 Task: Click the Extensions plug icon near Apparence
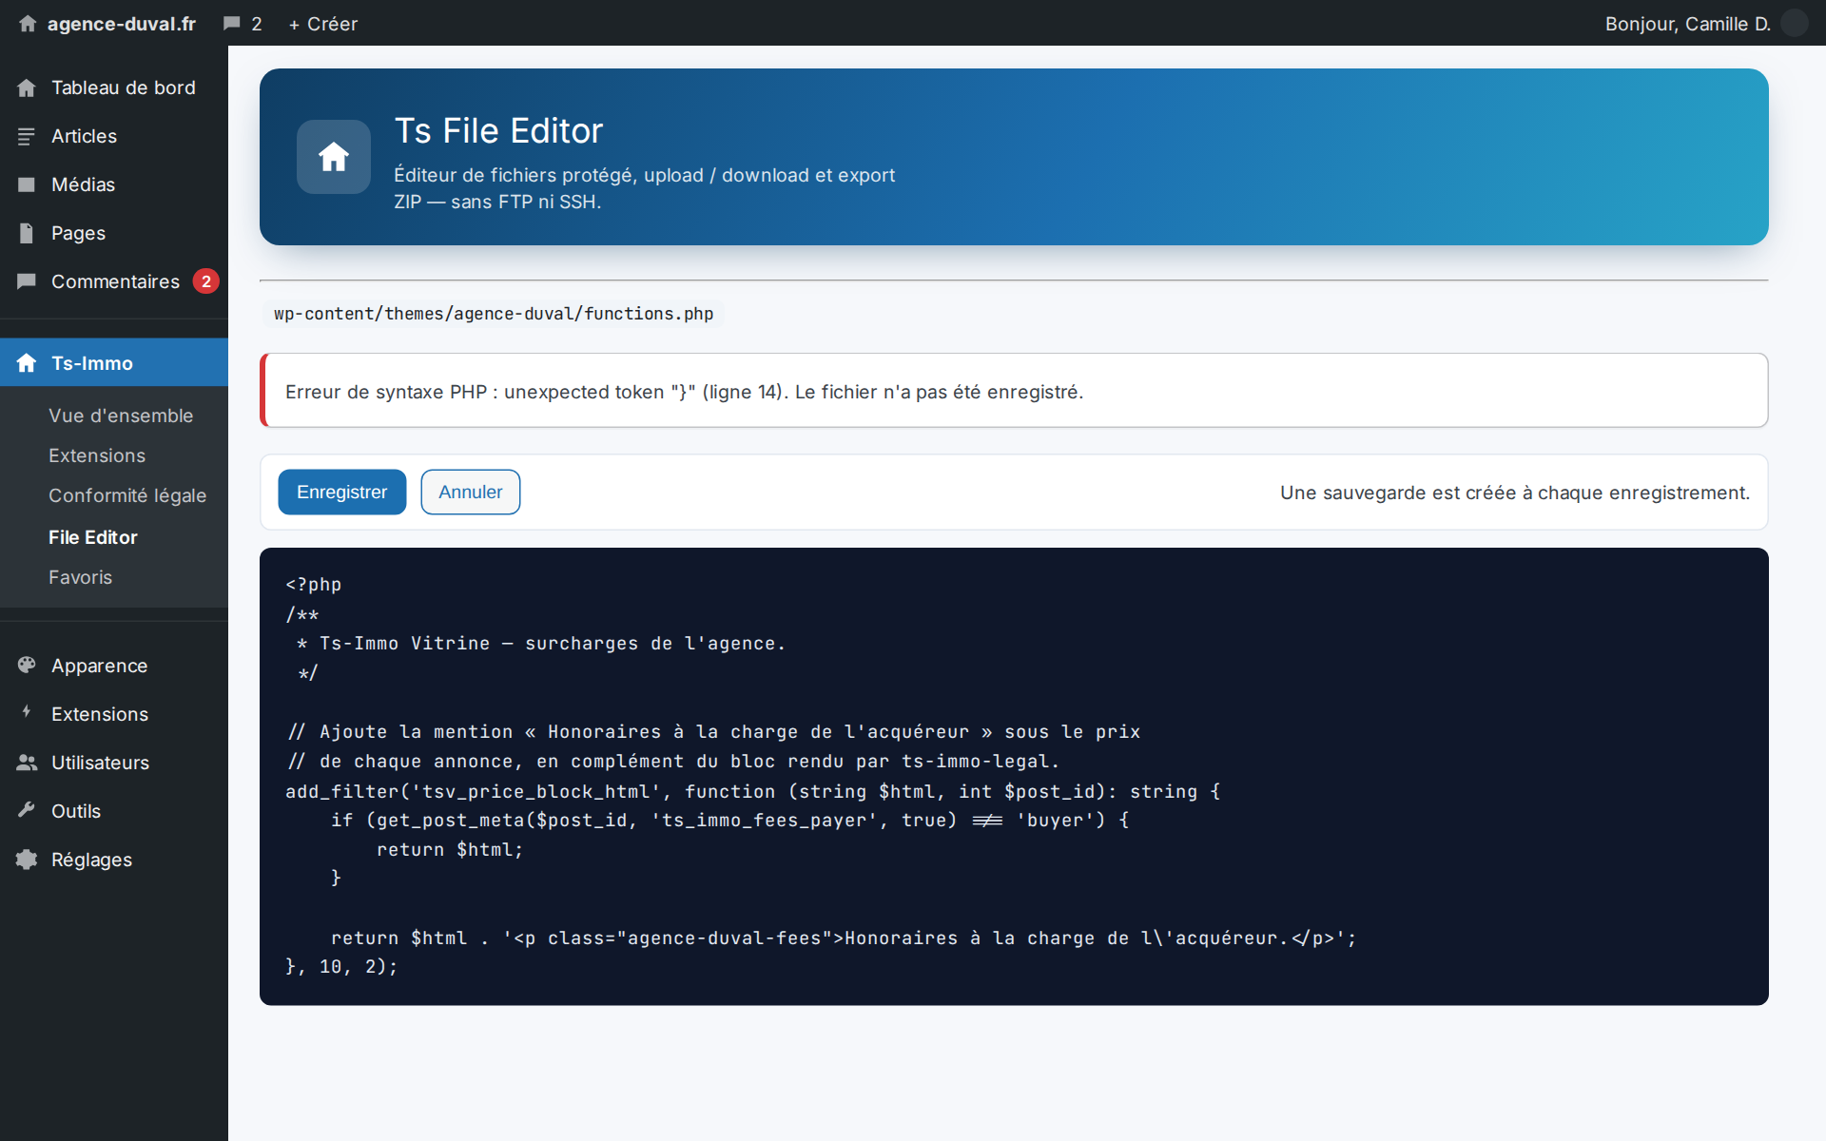tap(27, 712)
